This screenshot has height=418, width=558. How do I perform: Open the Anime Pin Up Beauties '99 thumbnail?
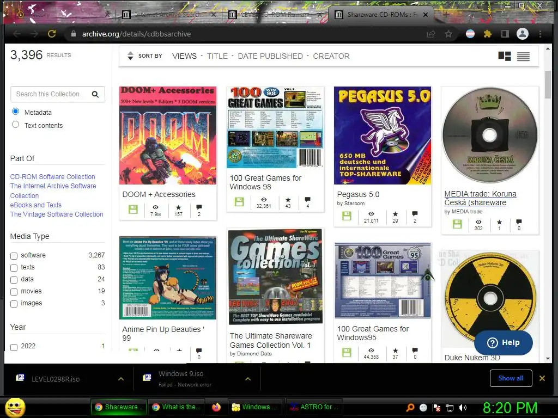click(x=168, y=278)
